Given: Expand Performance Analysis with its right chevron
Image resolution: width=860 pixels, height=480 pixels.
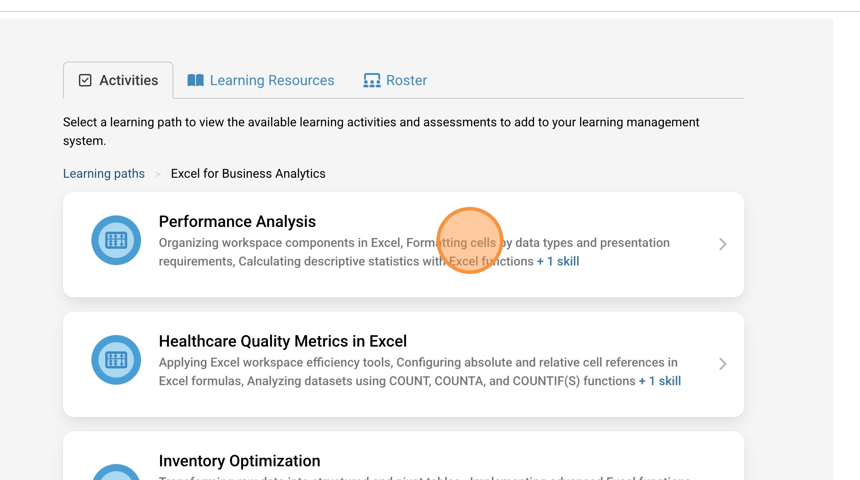Looking at the screenshot, I should 723,244.
